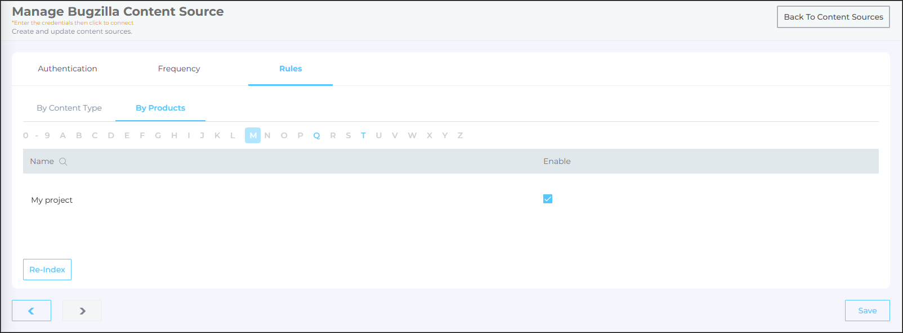Filter products by 0 - 9
Screen dimensions: 903x333
click(37, 135)
